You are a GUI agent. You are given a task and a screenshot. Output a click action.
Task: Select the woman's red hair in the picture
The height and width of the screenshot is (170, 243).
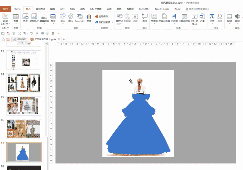(139, 85)
